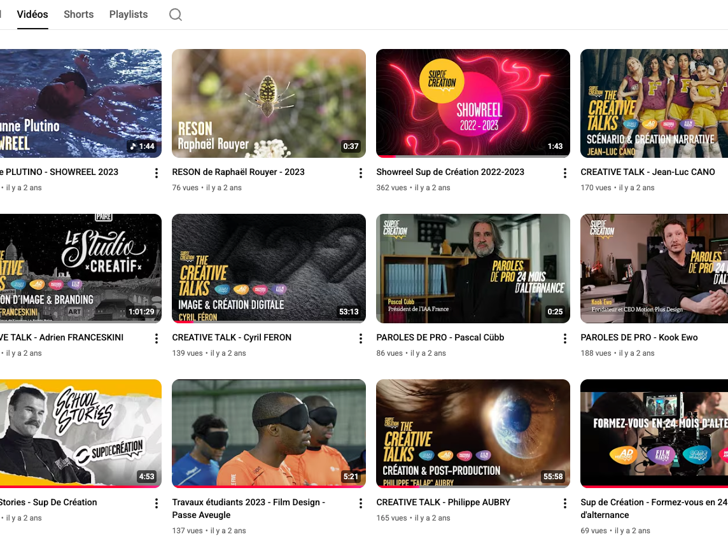Play the Kook Ewo Paroles de Pro thumbnail
The height and width of the screenshot is (546, 728).
pos(654,268)
